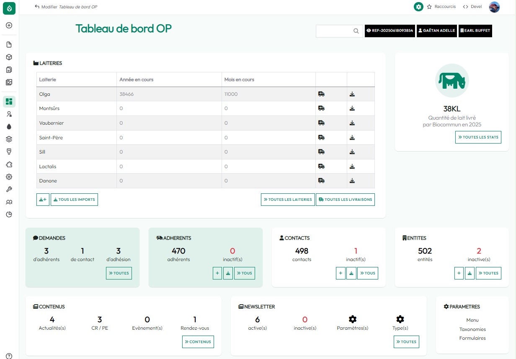Click the REF-20250618093854 eye badge

[x=390, y=31]
